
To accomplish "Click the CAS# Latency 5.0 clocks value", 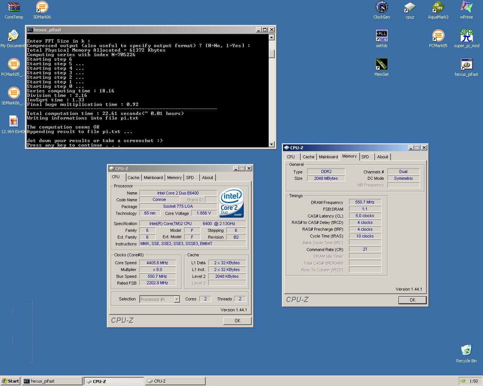I will [x=365, y=216].
